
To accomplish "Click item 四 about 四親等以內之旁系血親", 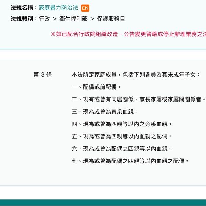I will (122, 124).
